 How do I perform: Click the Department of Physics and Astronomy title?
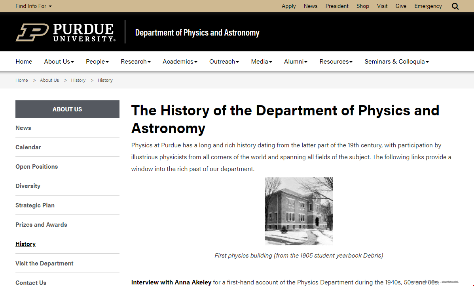[197, 32]
